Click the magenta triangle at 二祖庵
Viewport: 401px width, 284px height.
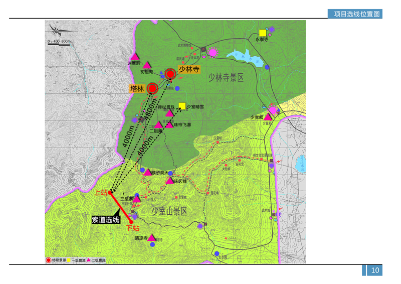[x=158, y=125]
